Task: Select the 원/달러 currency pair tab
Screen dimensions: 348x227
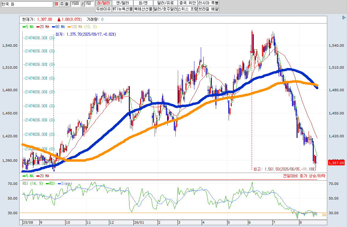Action: click(x=103, y=3)
